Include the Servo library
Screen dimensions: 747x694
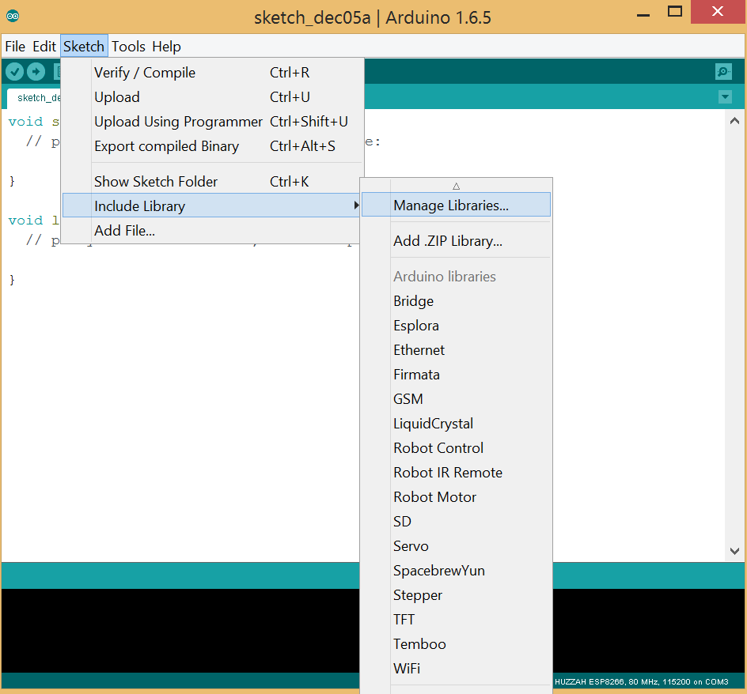411,545
